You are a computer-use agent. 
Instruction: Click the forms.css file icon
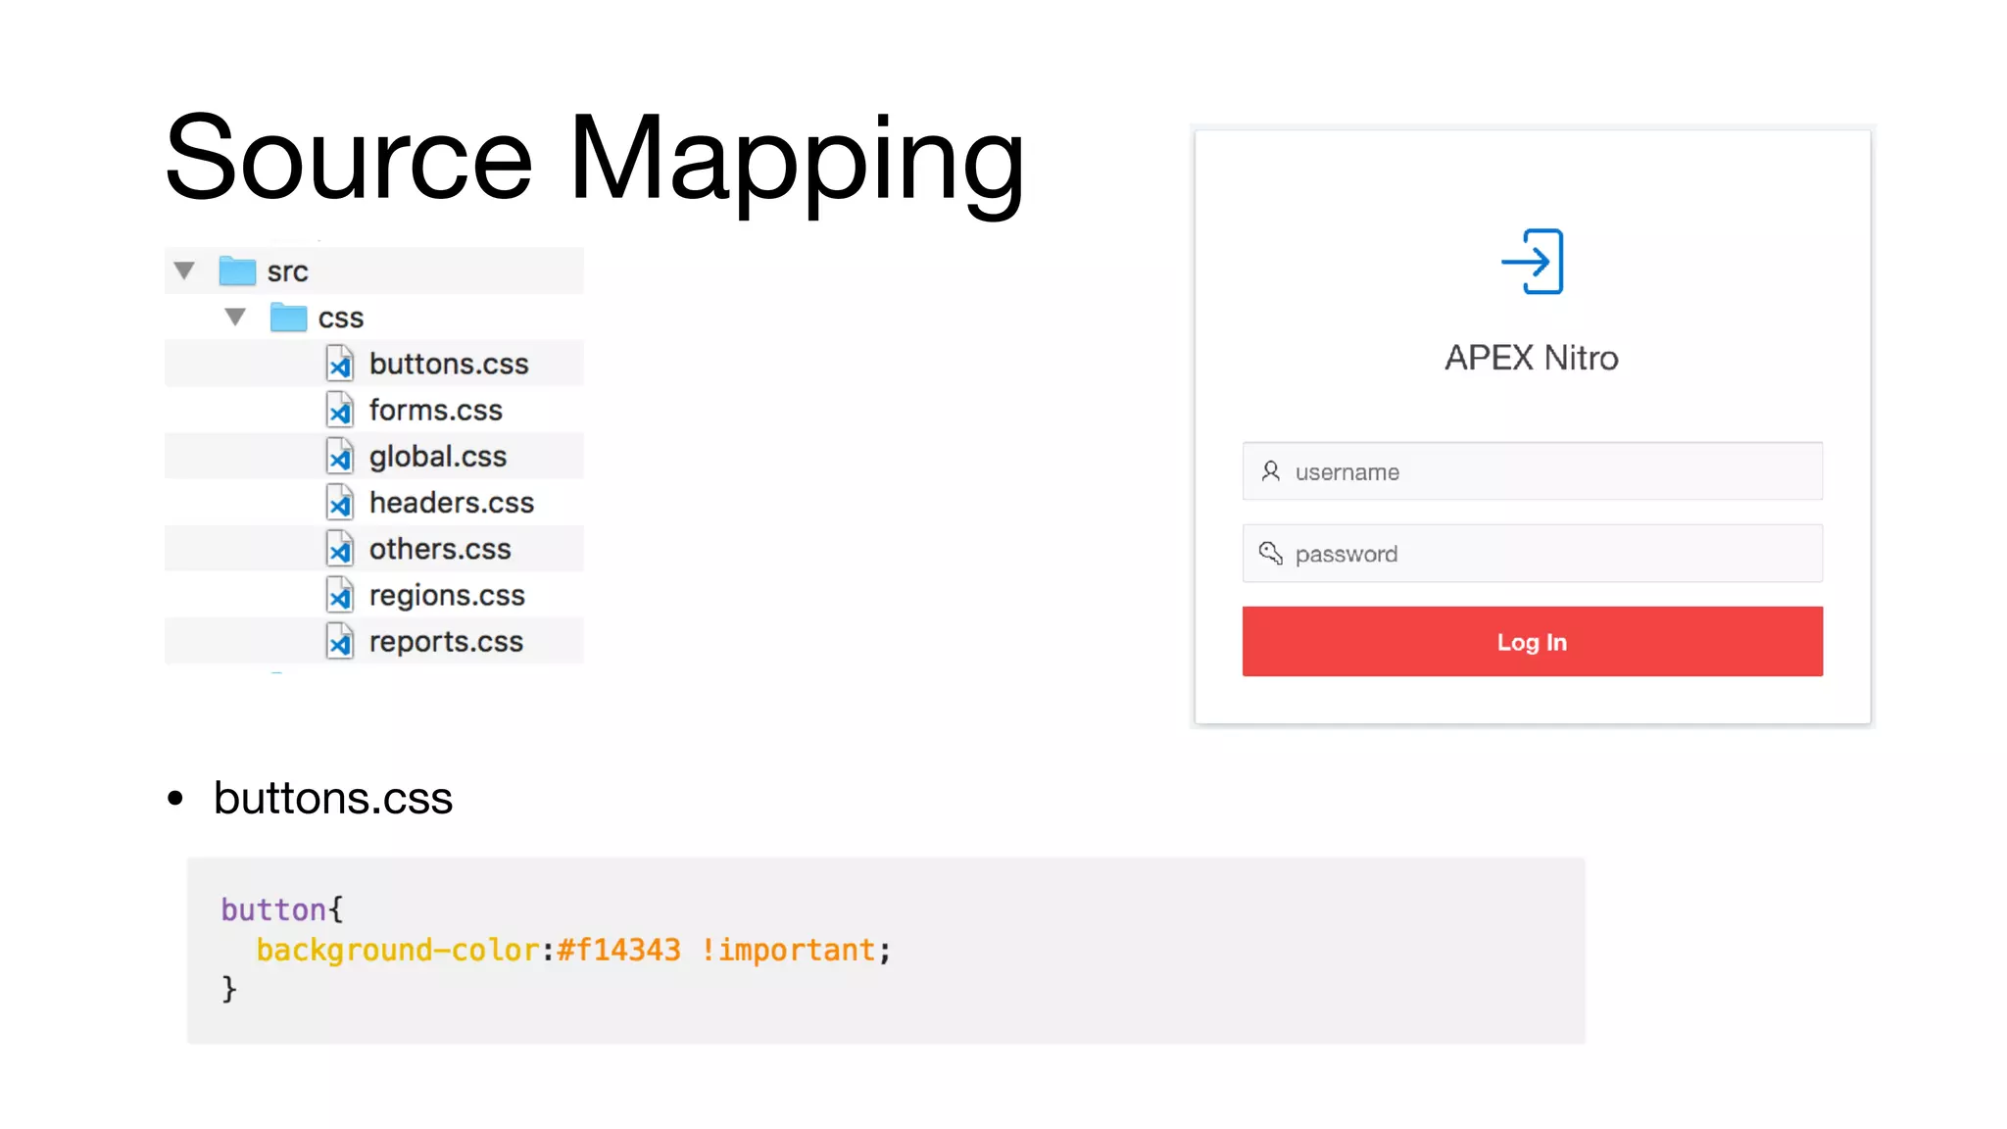(340, 410)
